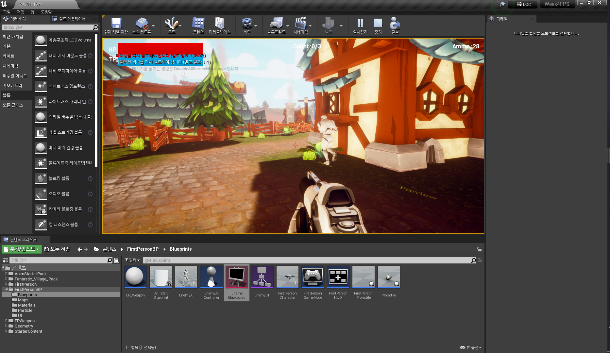Viewport: 610px width, 353px height.
Task: Select the Maps folder
Action: [x=23, y=300]
